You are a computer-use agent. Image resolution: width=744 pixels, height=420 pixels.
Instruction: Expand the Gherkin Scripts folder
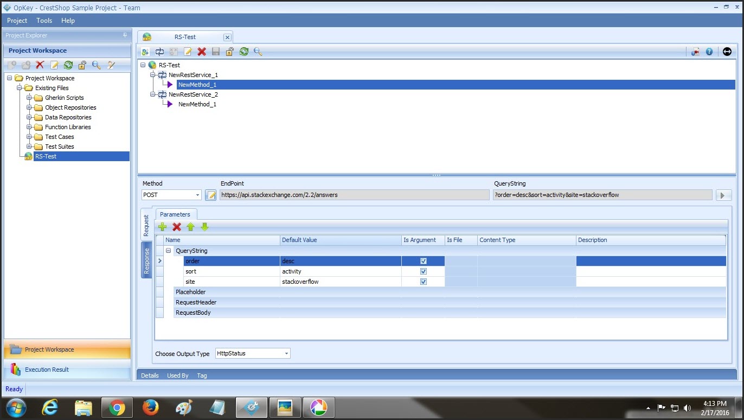pos(29,98)
